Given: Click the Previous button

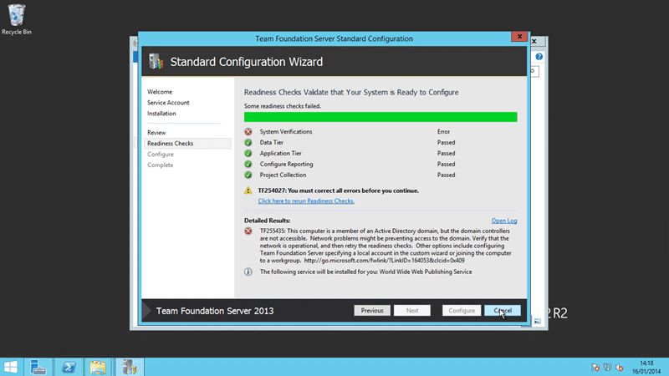Looking at the screenshot, I should pos(372,310).
